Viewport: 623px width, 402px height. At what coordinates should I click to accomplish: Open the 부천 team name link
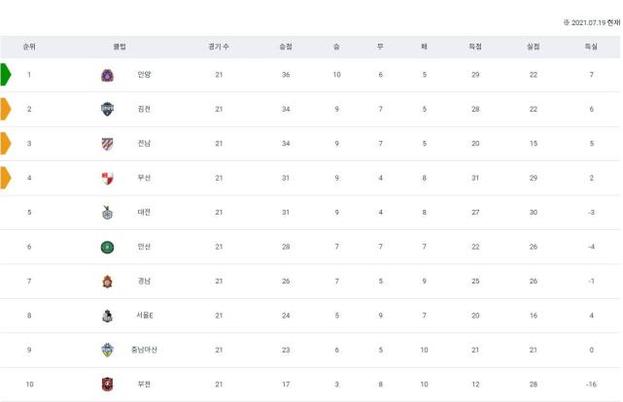coord(144,385)
